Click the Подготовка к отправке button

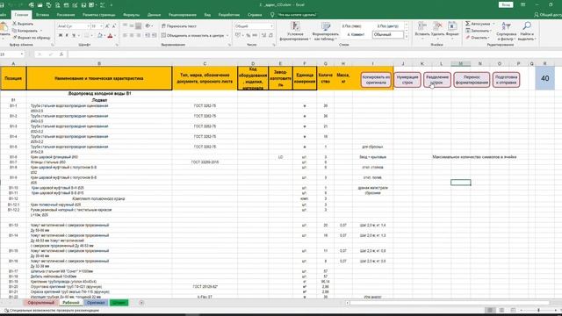click(x=506, y=80)
